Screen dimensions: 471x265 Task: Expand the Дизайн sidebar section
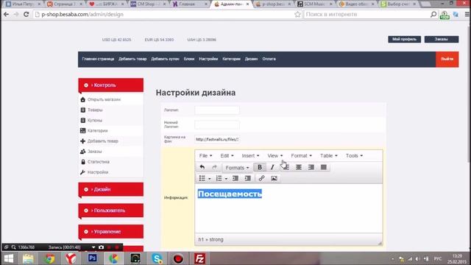111,189
